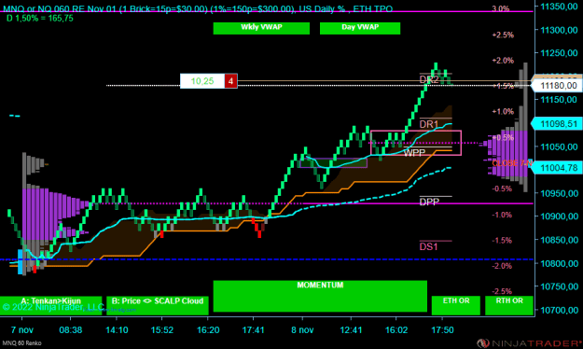Click the -1.5% percentage level label

[x=503, y=241]
